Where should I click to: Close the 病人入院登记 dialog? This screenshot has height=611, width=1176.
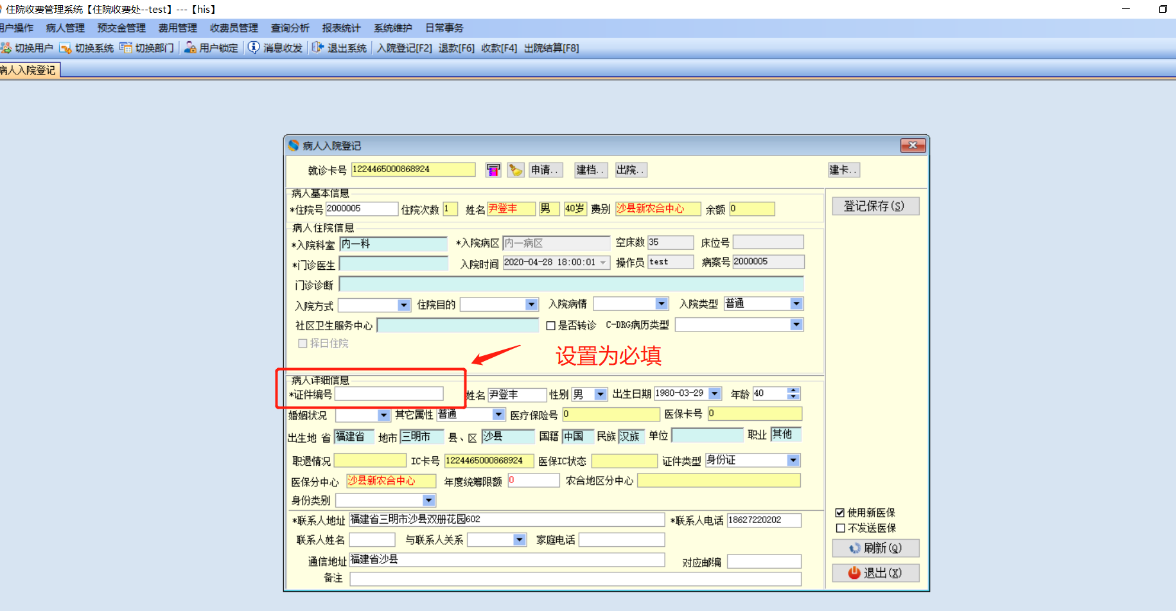pyautogui.click(x=913, y=146)
